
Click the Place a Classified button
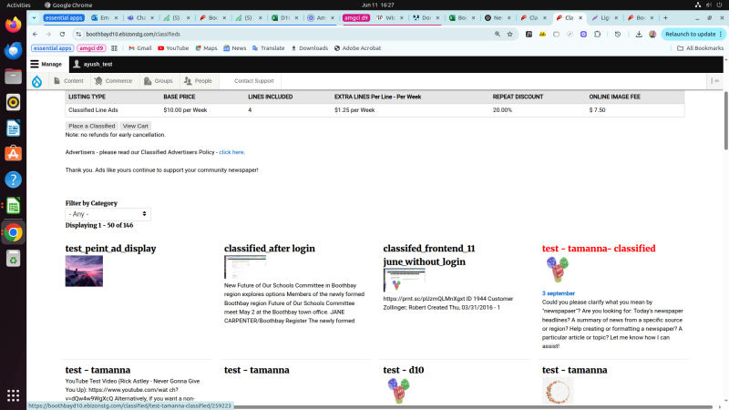click(91, 126)
